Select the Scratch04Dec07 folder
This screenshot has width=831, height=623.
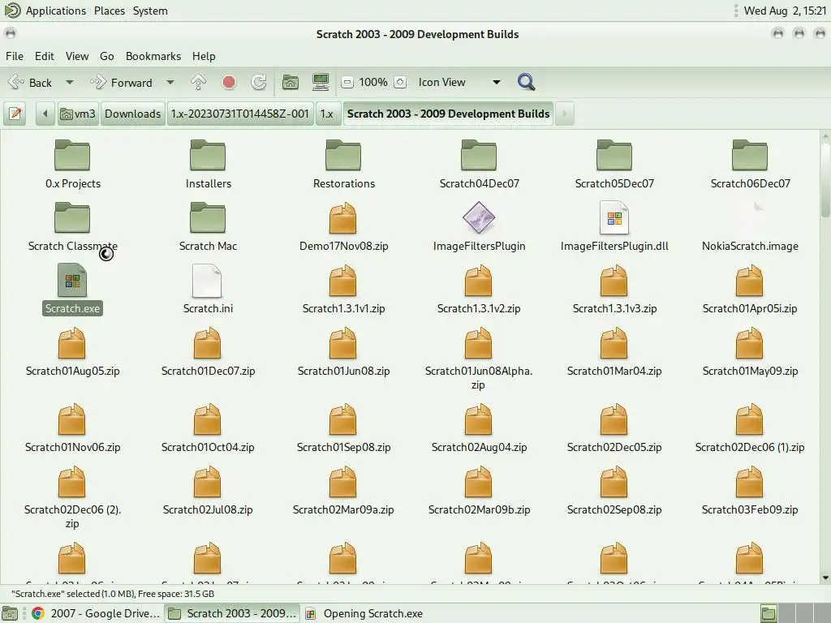(x=479, y=164)
